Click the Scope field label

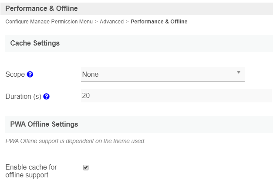coord(15,75)
